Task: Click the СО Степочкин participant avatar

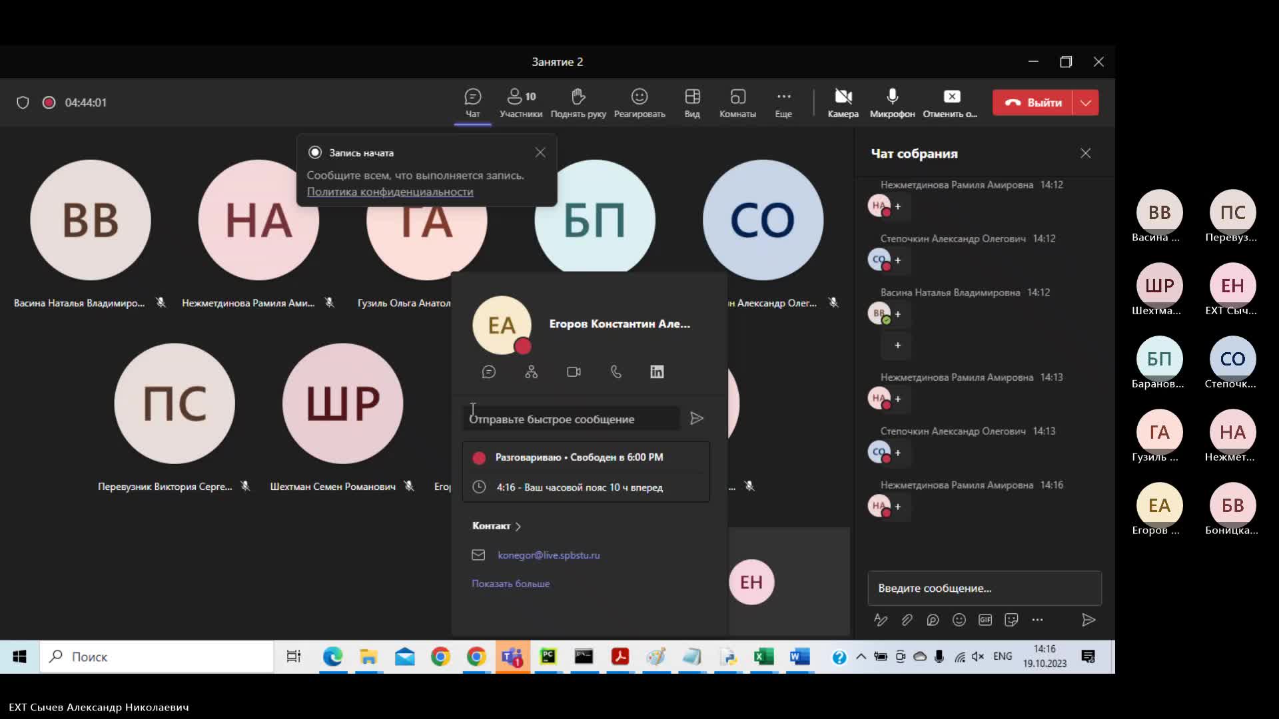Action: point(763,220)
